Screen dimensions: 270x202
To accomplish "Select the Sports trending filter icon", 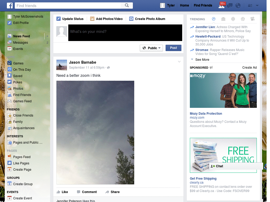I will click(x=243, y=19).
